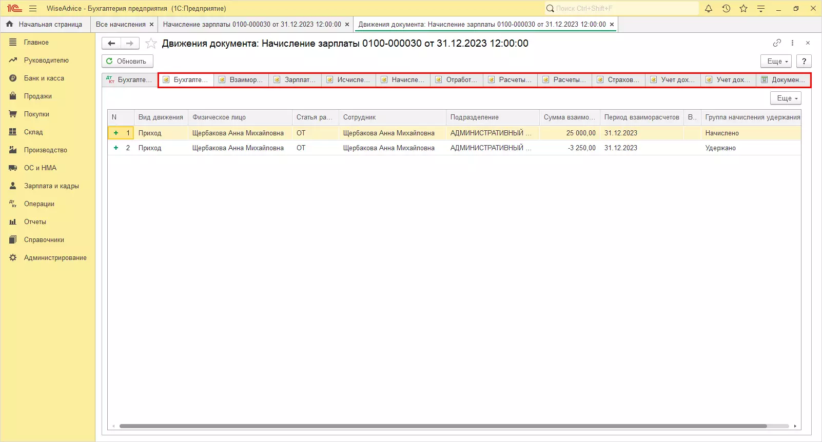Screen dimensions: 822x442
Task: Select the Начисле… register tab
Action: tap(403, 80)
